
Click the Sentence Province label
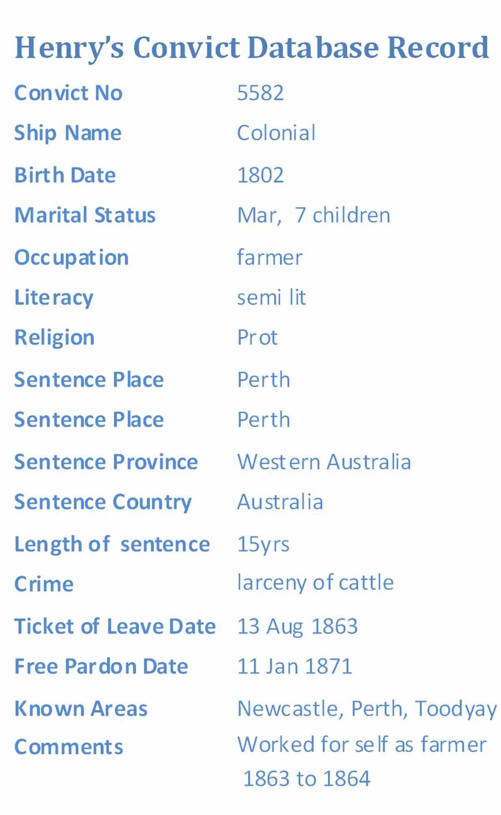pyautogui.click(x=106, y=462)
